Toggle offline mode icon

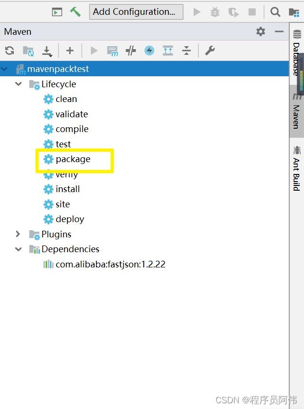(x=131, y=51)
